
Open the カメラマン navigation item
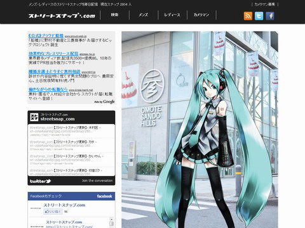pos(201,15)
